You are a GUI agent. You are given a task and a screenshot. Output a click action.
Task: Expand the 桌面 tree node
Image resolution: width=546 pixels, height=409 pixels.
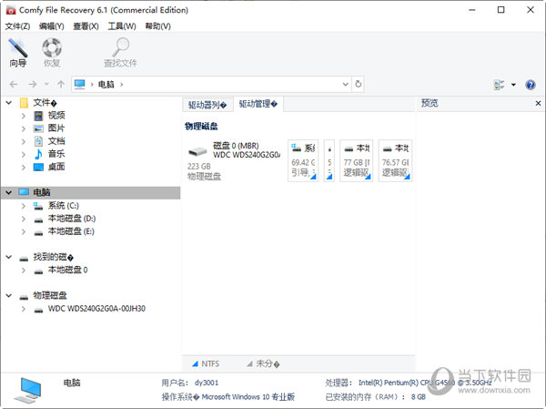click(24, 168)
